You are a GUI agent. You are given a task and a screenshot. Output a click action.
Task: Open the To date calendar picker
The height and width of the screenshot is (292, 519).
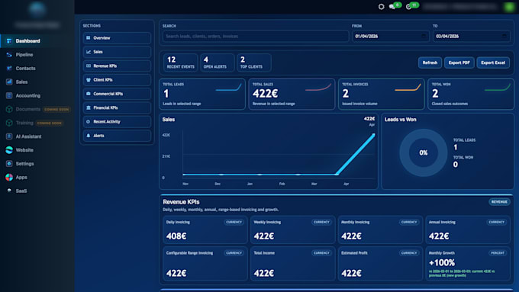click(x=504, y=36)
